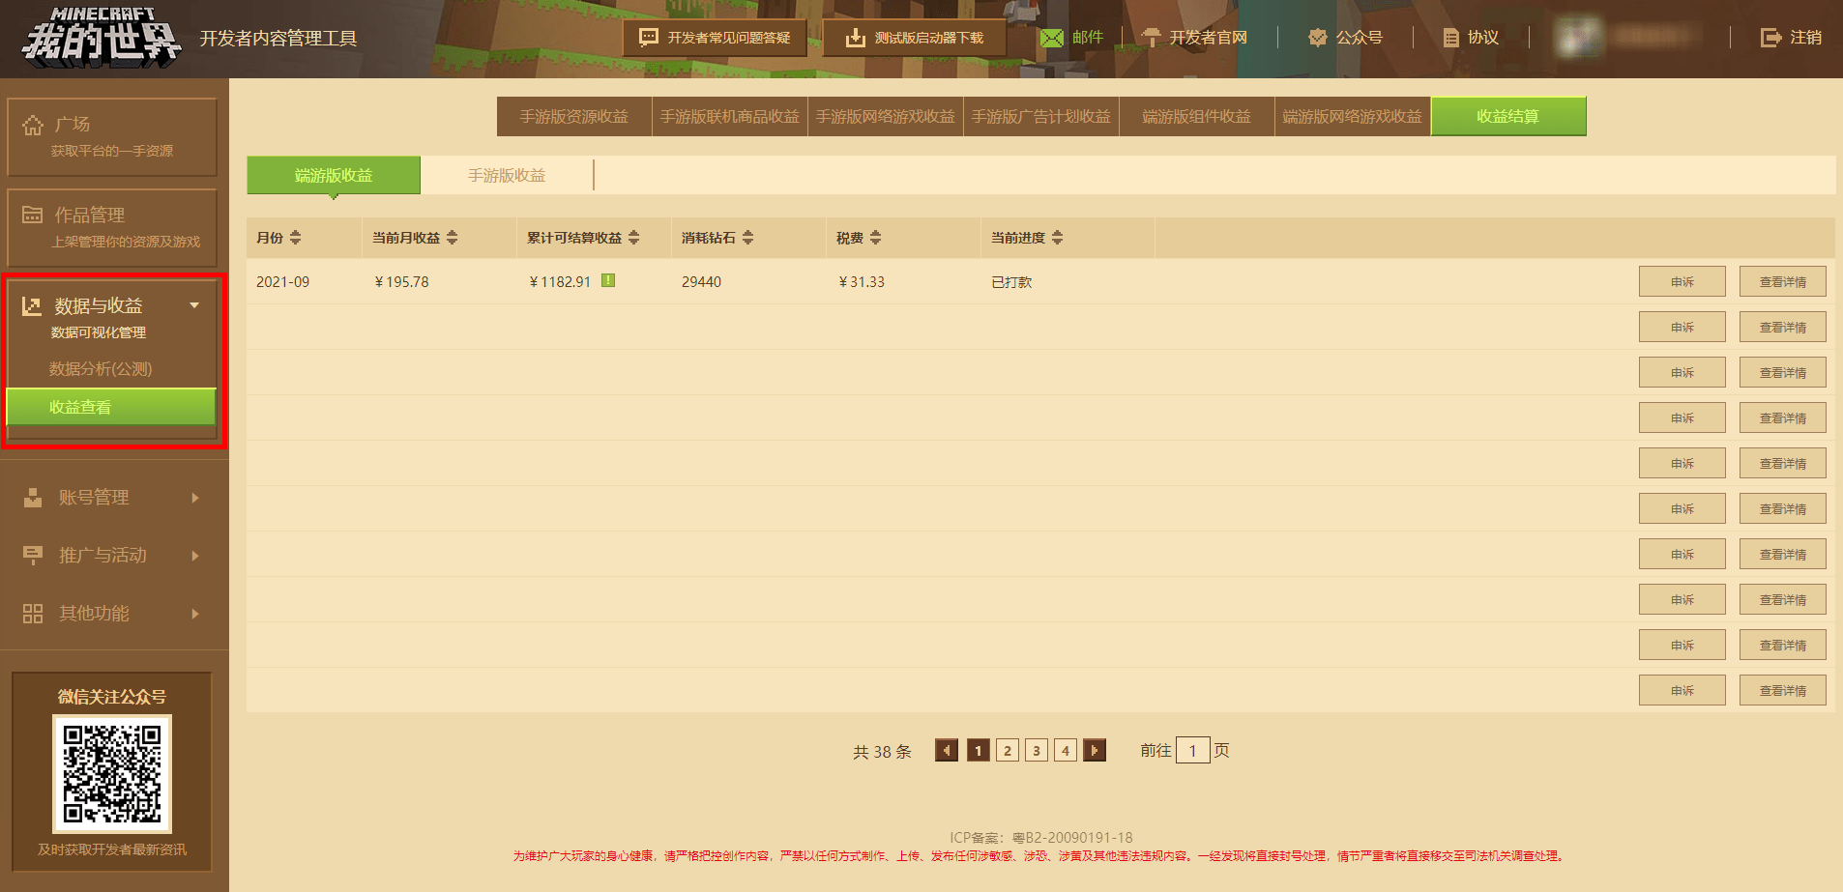Viewport: 1843px width, 892px height.
Task: Click the 开发者官网 mushroom icon
Action: (x=1151, y=38)
